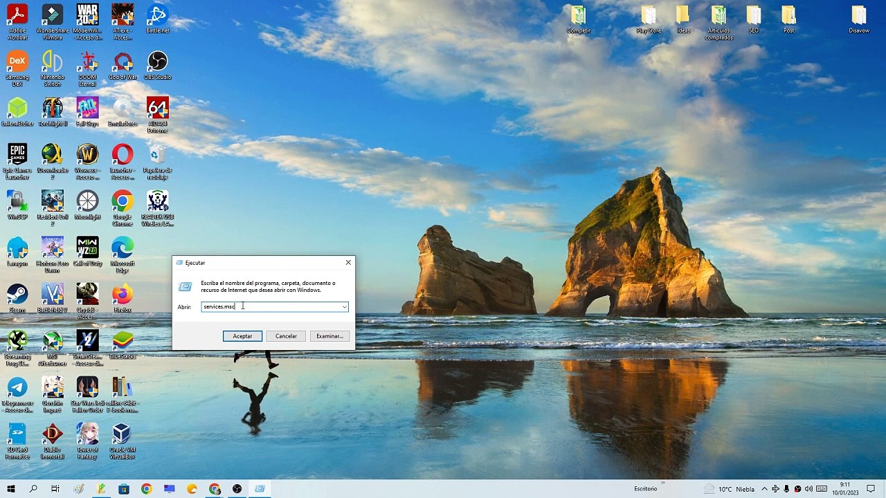Click the Escritorio toolbar label in the taskbar
The width and height of the screenshot is (886, 498).
(646, 489)
